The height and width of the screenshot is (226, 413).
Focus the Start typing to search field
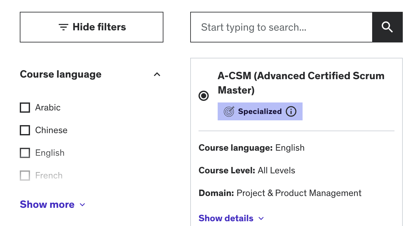(281, 27)
